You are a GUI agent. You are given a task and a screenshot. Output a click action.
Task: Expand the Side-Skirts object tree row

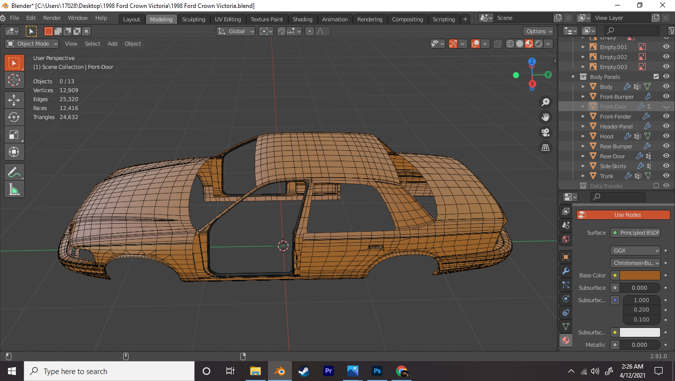point(583,166)
